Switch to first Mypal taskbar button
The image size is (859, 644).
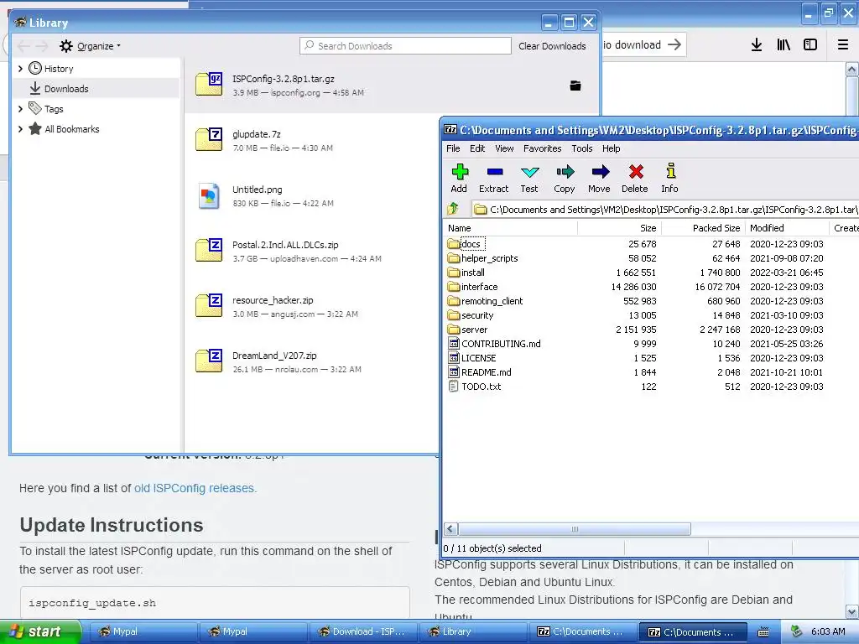click(143, 631)
